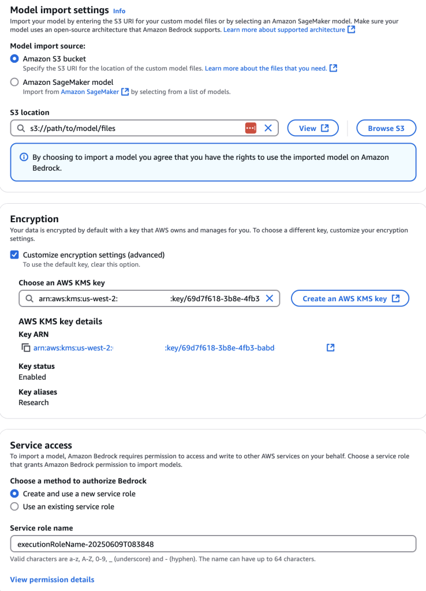426x591 pixels.
Task: Clear the AWS KMS key selection X icon
Action: coord(270,298)
